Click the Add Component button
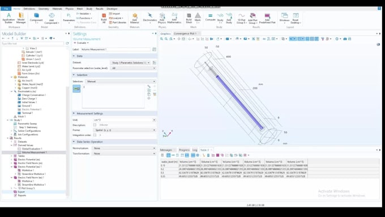Viewport: 385px width, 217px height. pos(52,19)
